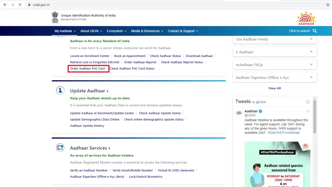
Task: Open Book an Appointment link
Action: (x=130, y=56)
